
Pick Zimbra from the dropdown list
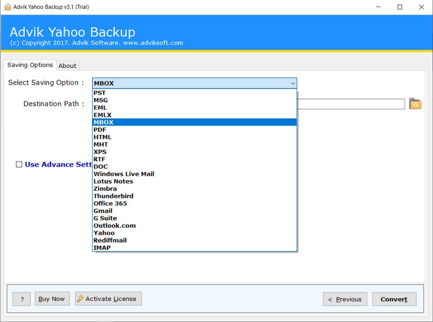[195, 188]
